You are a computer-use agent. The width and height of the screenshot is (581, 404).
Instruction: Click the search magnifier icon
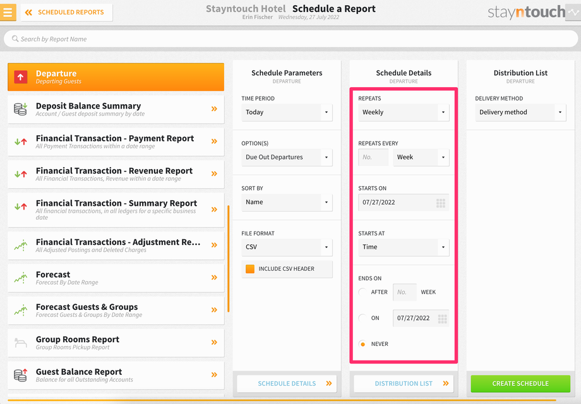pos(15,39)
